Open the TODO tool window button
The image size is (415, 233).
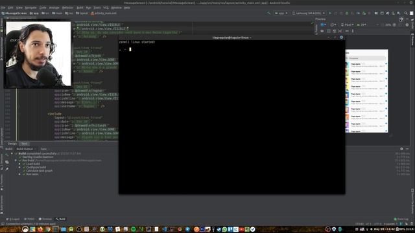coord(29,219)
